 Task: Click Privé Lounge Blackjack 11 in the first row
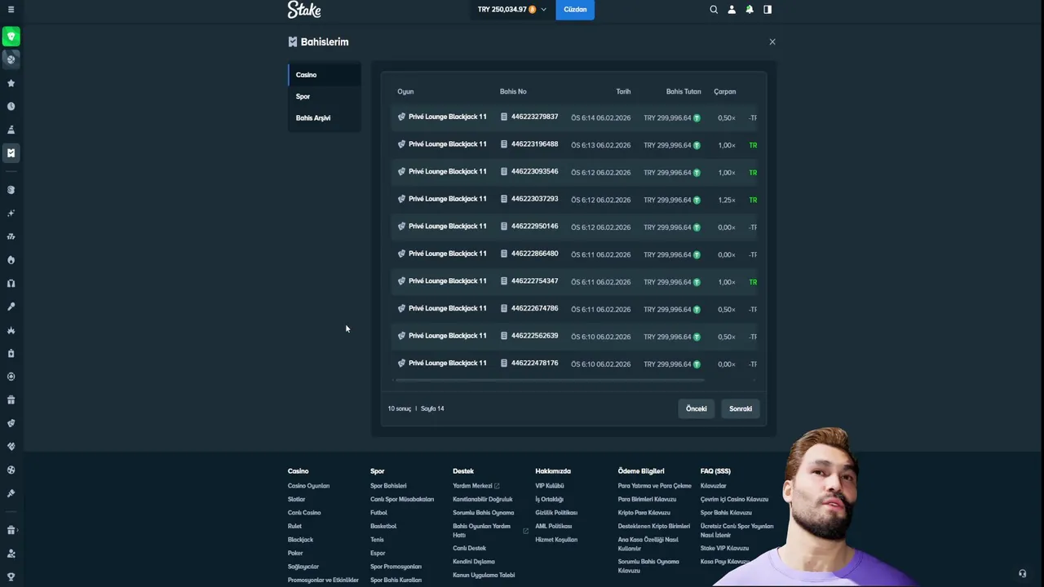click(447, 117)
